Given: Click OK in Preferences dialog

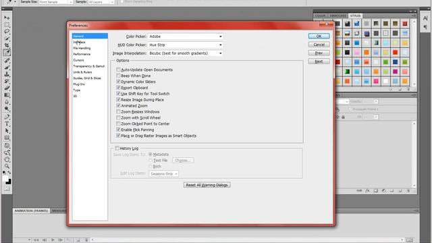Looking at the screenshot, I should 319,36.
